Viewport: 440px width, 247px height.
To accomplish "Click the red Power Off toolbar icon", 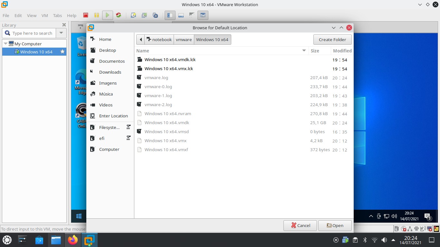I will click(x=86, y=15).
